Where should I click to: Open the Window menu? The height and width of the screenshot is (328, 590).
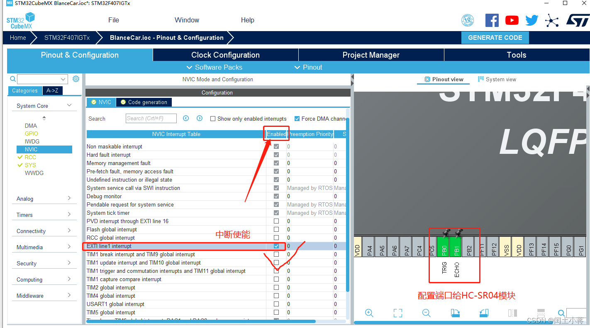(x=187, y=20)
